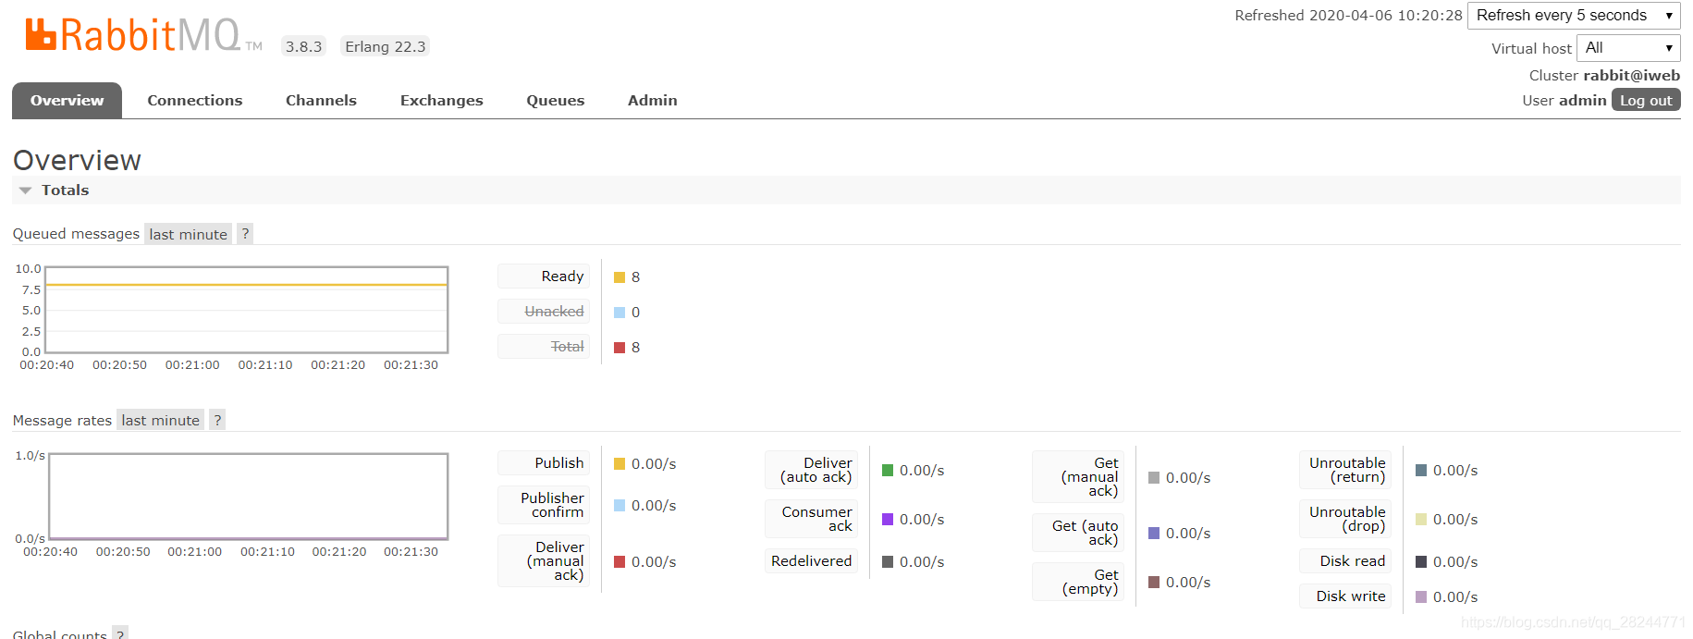Image resolution: width=1693 pixels, height=639 pixels.
Task: Open the Virtual host dropdown
Action: point(1628,48)
